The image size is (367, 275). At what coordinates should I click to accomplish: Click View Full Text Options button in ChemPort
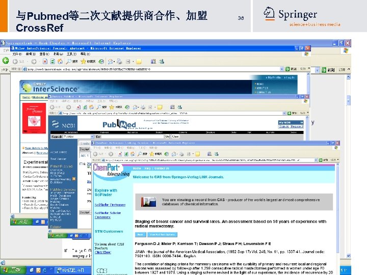click(x=162, y=235)
